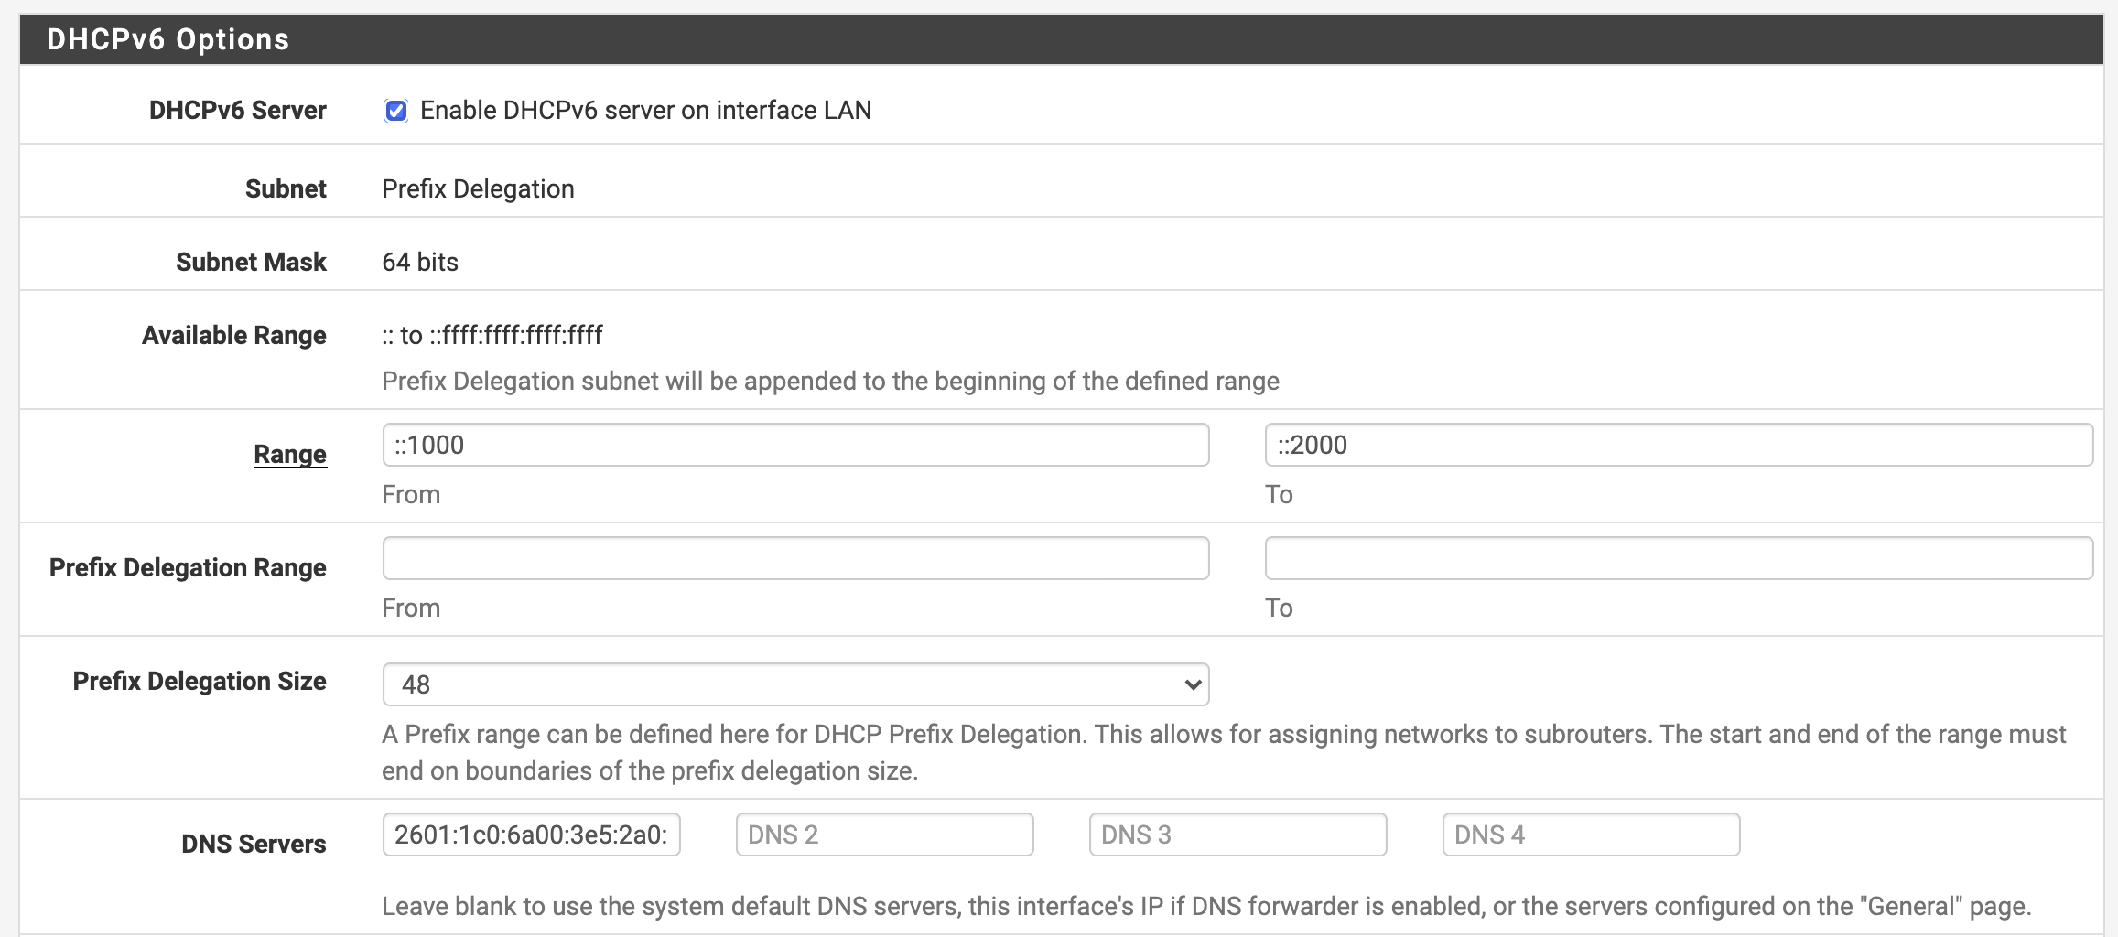This screenshot has width=2118, height=937.
Task: Click the DNS 2 input field
Action: tap(884, 835)
